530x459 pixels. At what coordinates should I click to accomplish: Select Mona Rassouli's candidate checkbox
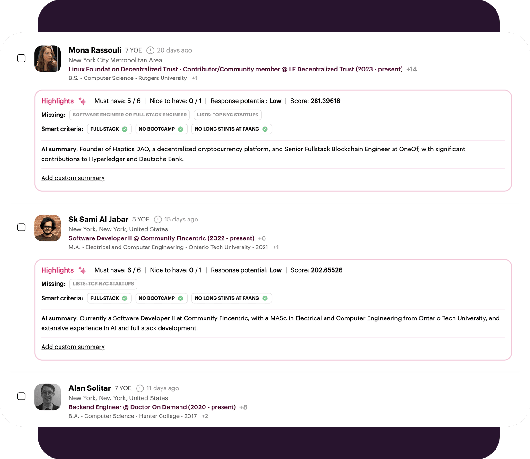click(21, 59)
